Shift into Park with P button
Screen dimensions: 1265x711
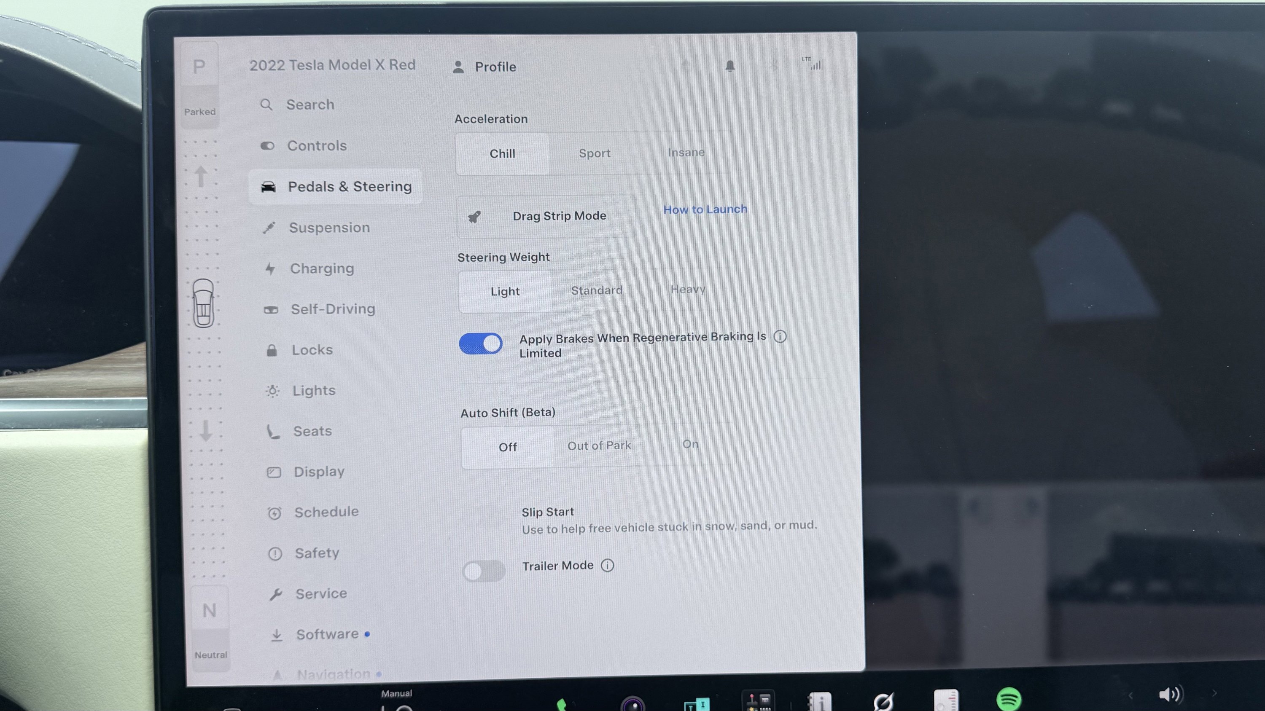(x=199, y=66)
